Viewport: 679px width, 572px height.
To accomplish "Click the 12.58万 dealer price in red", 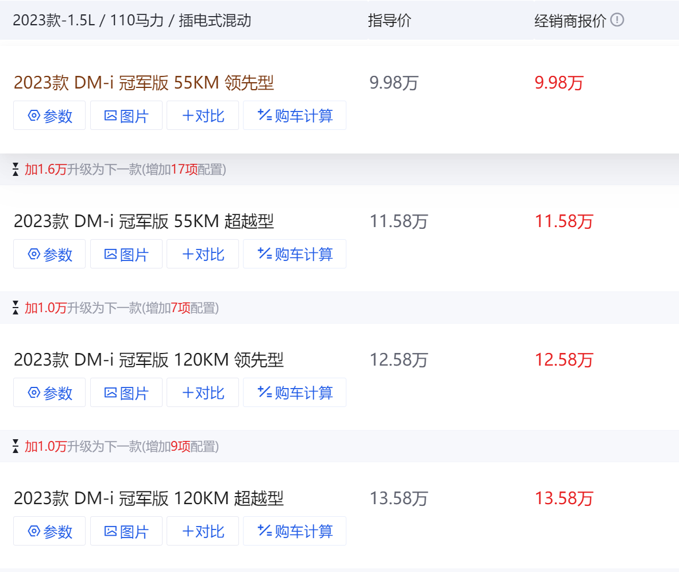I will (564, 360).
